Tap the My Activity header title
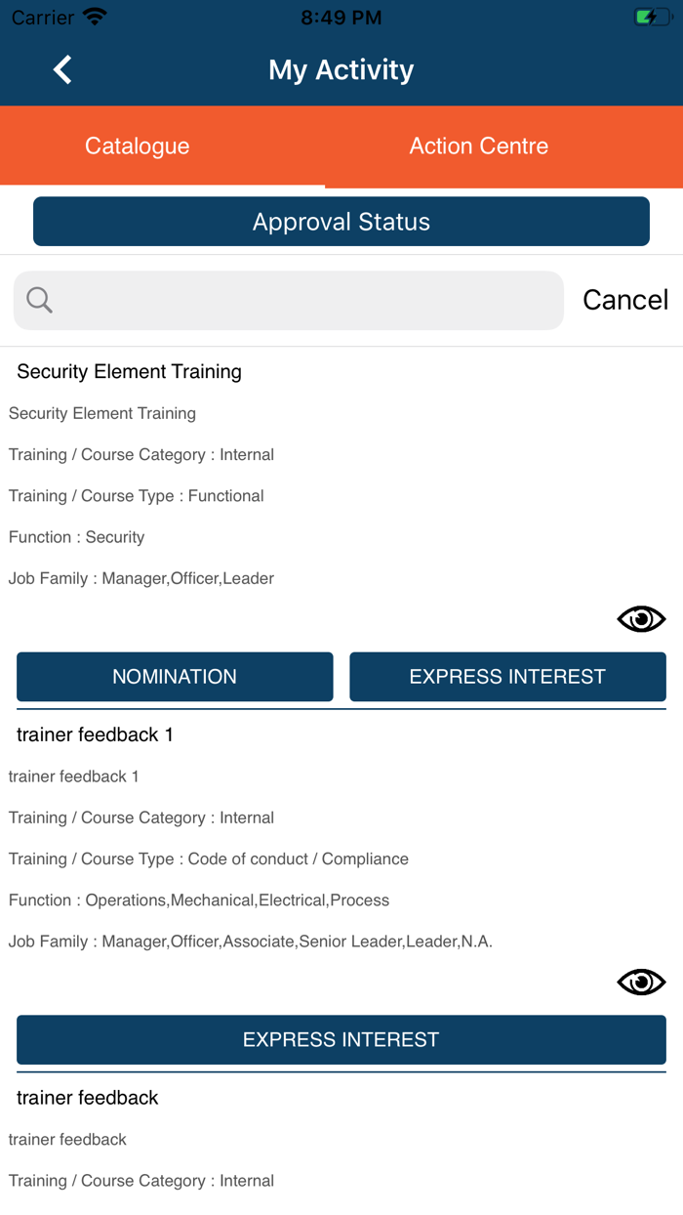The height and width of the screenshot is (1215, 683). pos(341,70)
